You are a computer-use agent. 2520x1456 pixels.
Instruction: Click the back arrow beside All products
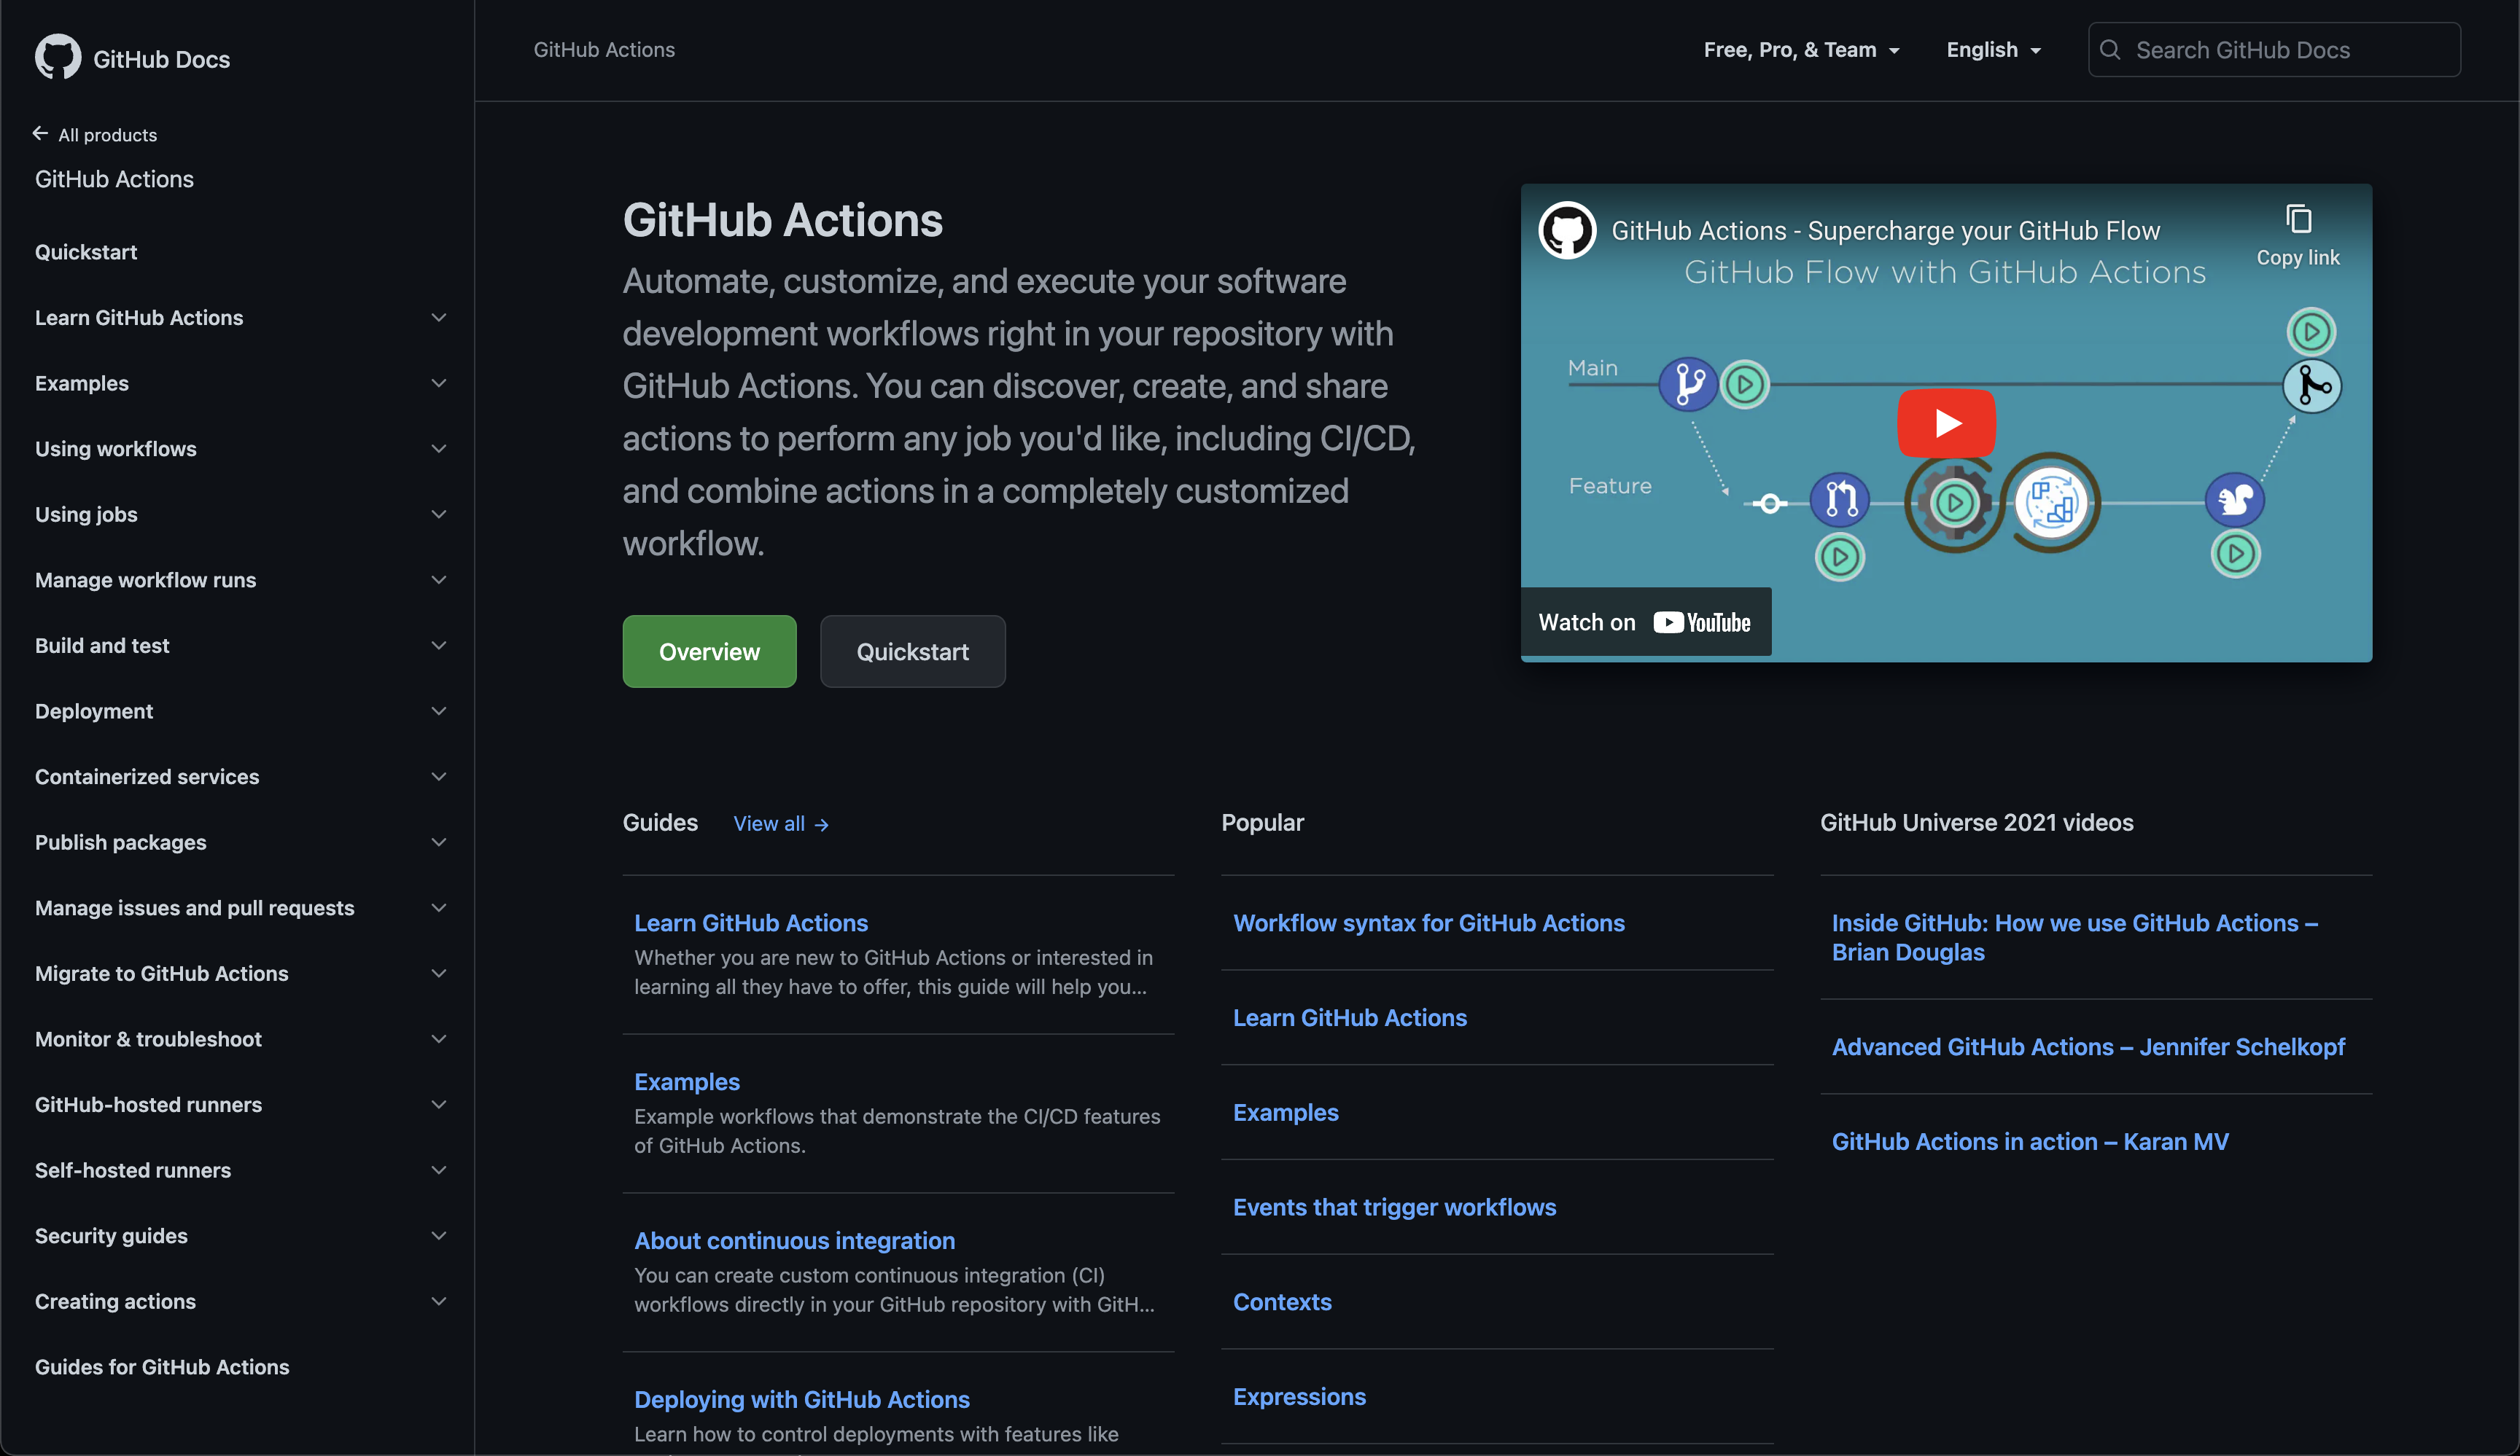(x=40, y=134)
